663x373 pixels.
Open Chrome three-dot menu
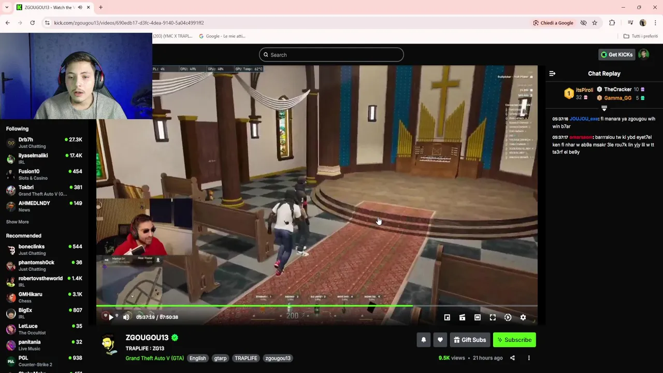[655, 23]
